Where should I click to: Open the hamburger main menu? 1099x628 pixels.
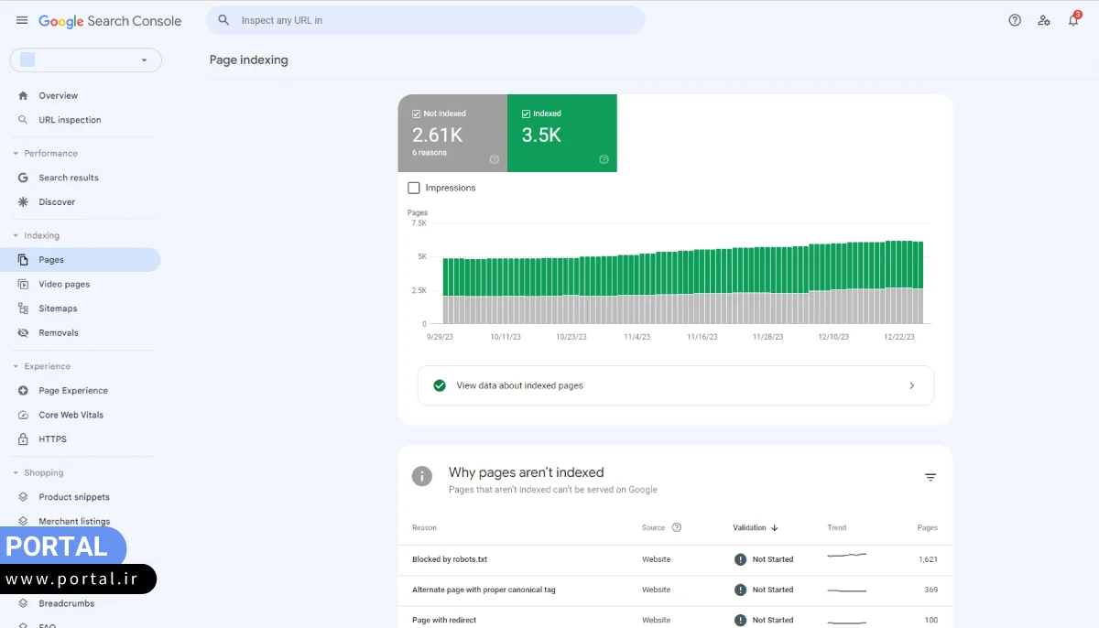pyautogui.click(x=22, y=20)
